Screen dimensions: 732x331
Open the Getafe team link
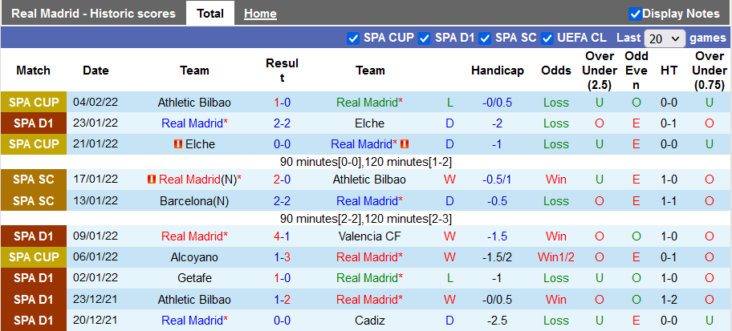194,278
